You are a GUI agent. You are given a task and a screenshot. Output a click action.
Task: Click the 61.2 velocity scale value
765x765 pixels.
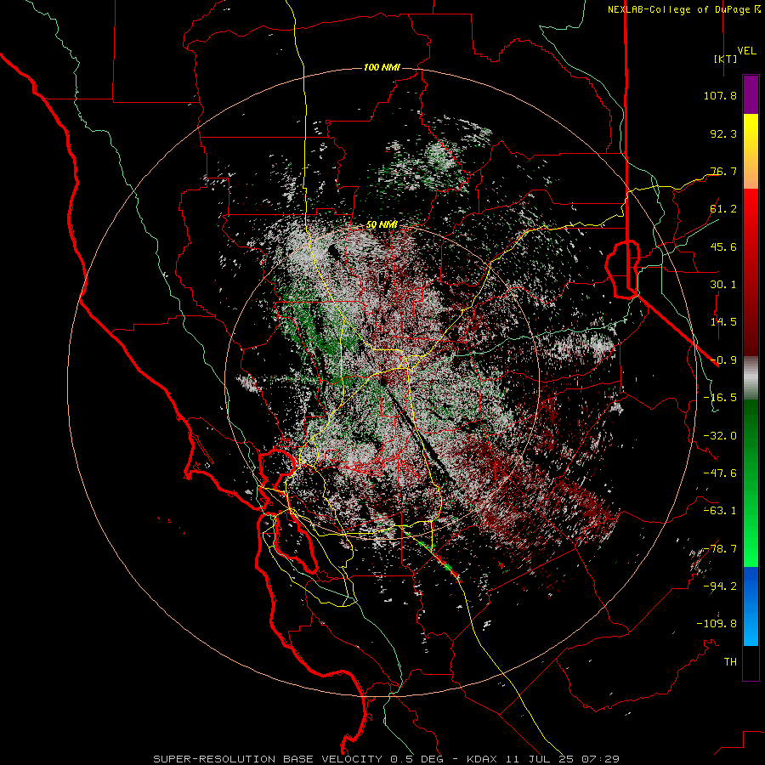(x=723, y=209)
